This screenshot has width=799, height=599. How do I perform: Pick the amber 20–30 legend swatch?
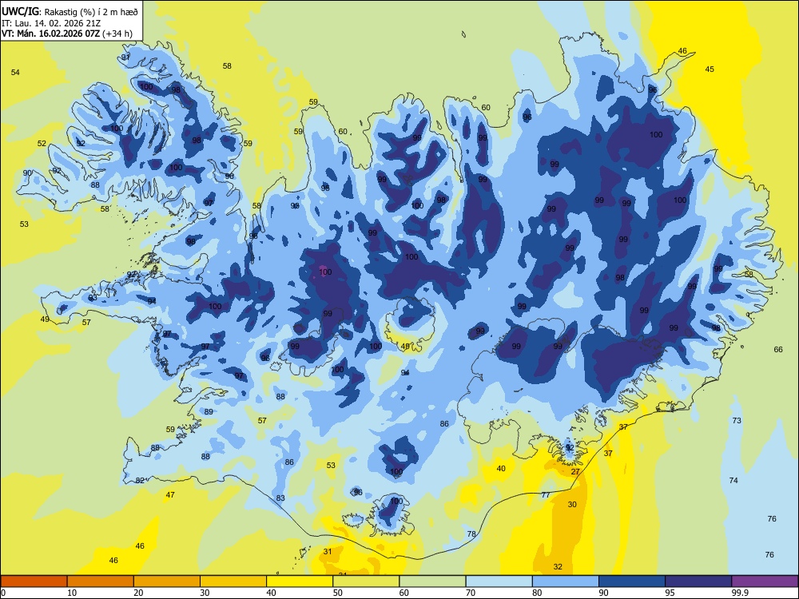[x=167, y=581]
